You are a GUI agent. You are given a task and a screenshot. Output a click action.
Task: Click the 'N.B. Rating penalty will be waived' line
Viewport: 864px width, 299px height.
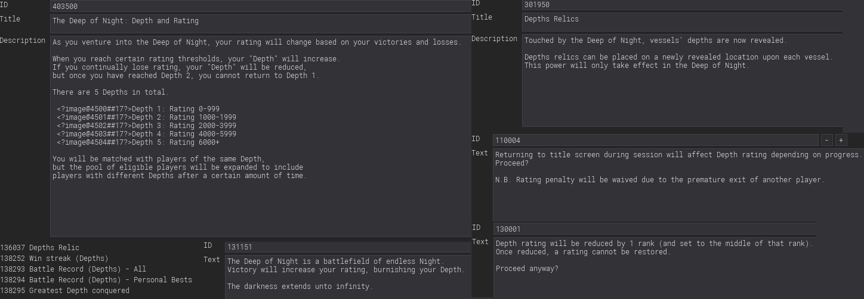pyautogui.click(x=660, y=180)
